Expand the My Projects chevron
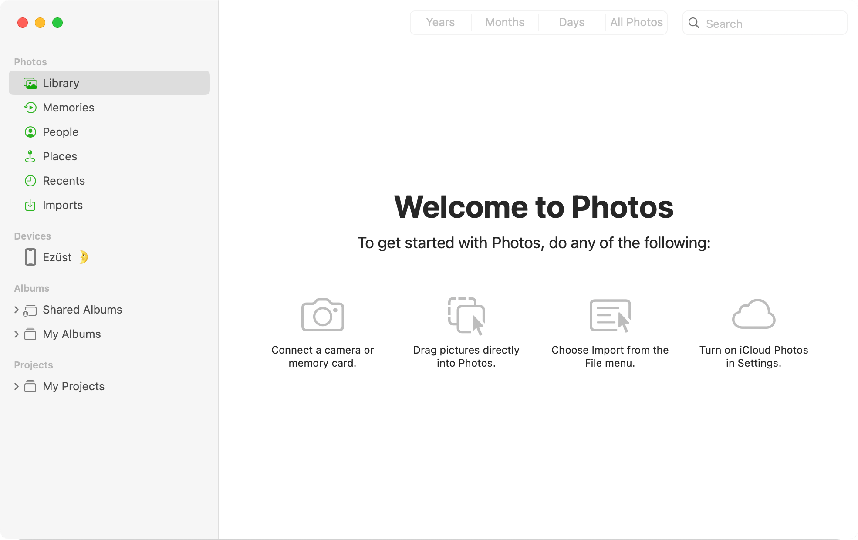 [x=16, y=386]
